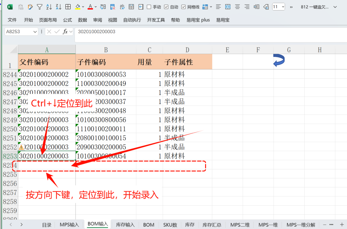Screen dimensions: 347x229
Task: Click the paste formatting clipboard brush icon
Action: click(30, 7)
